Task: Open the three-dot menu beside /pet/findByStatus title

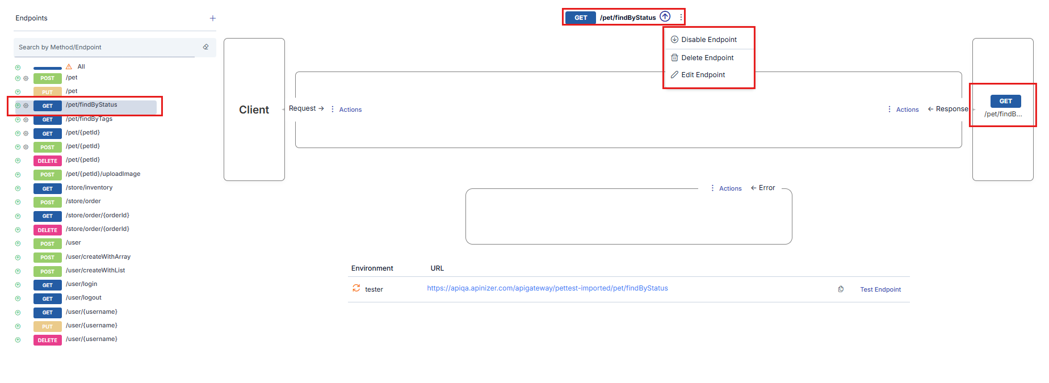Action: point(681,17)
